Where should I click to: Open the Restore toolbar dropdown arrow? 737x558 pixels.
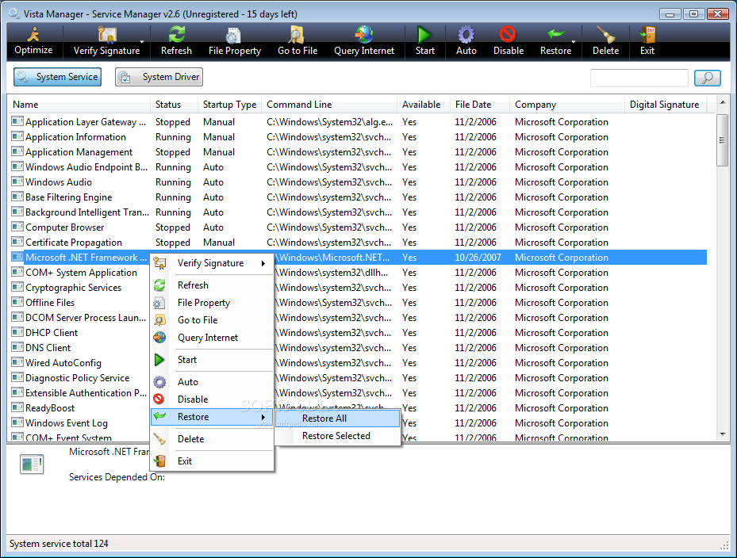pyautogui.click(x=574, y=42)
